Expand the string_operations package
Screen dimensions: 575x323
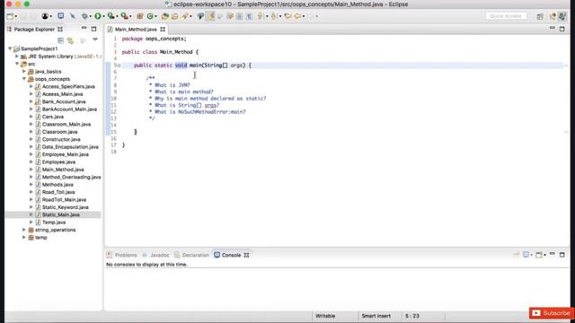[24, 230]
